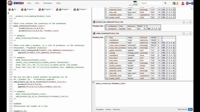The image size is (200, 112).
Task: Select the "coffe_cup" table cell
Action: coord(118,63)
